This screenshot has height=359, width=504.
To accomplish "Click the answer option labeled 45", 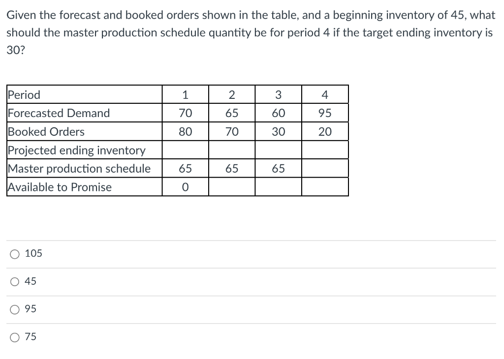I will point(32,281).
